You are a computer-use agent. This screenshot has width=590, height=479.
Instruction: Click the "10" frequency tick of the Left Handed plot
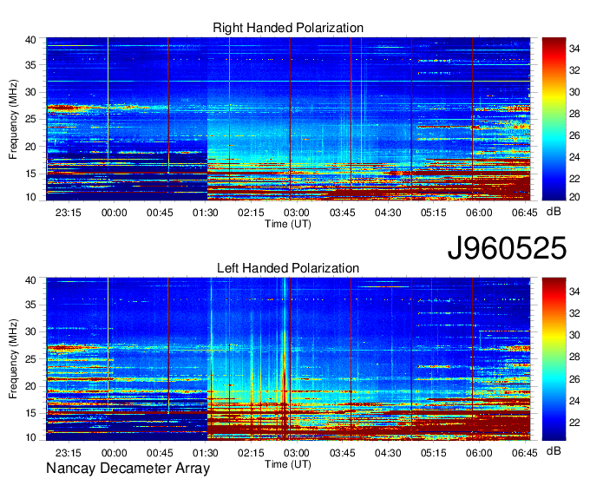[30, 437]
